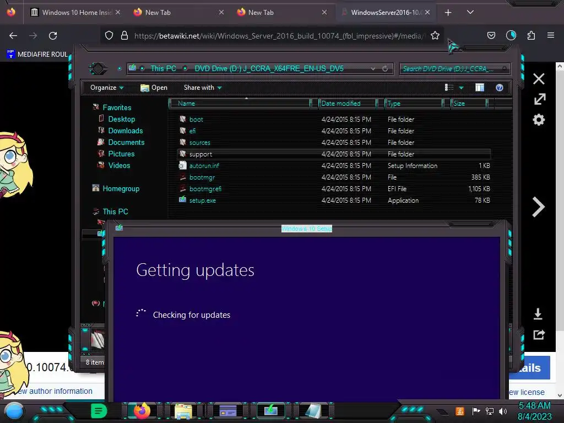Open the Firefox extensions puzzle icon
Screen dimensions: 564x423
point(531,35)
